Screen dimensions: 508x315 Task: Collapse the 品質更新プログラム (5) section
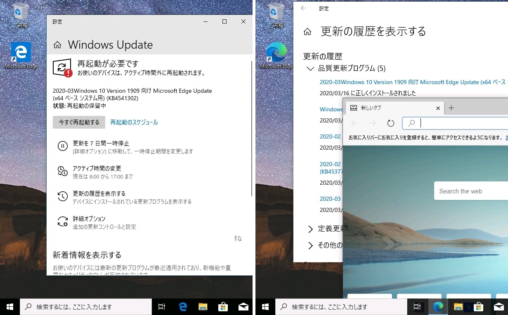[310, 68]
